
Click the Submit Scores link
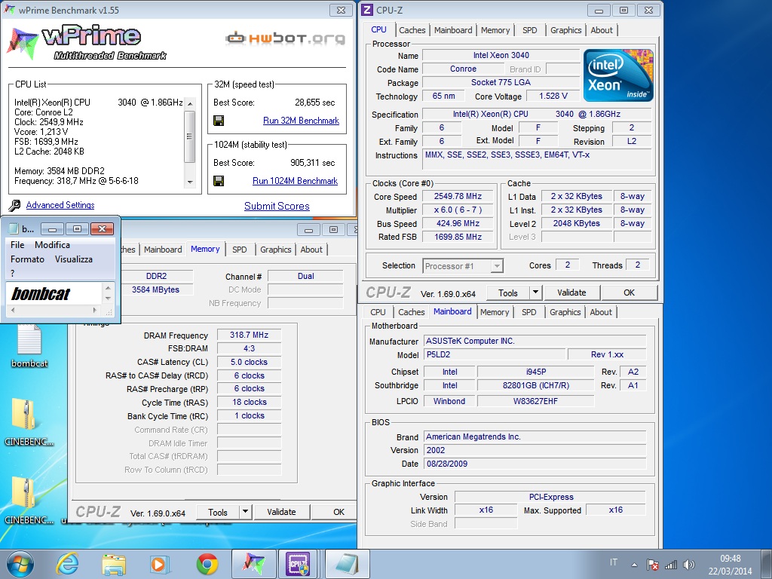[277, 207]
